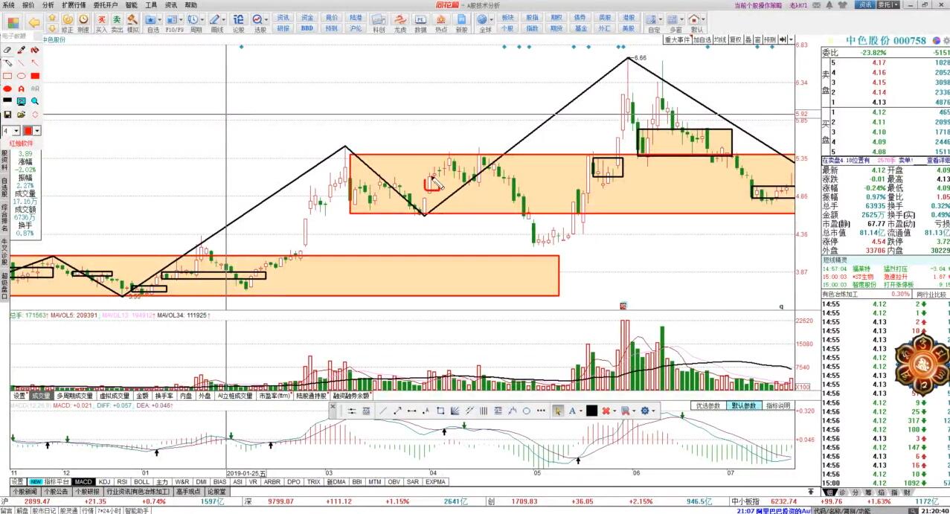
Task: Select the 换手率 turnover rate tab
Action: (164, 396)
